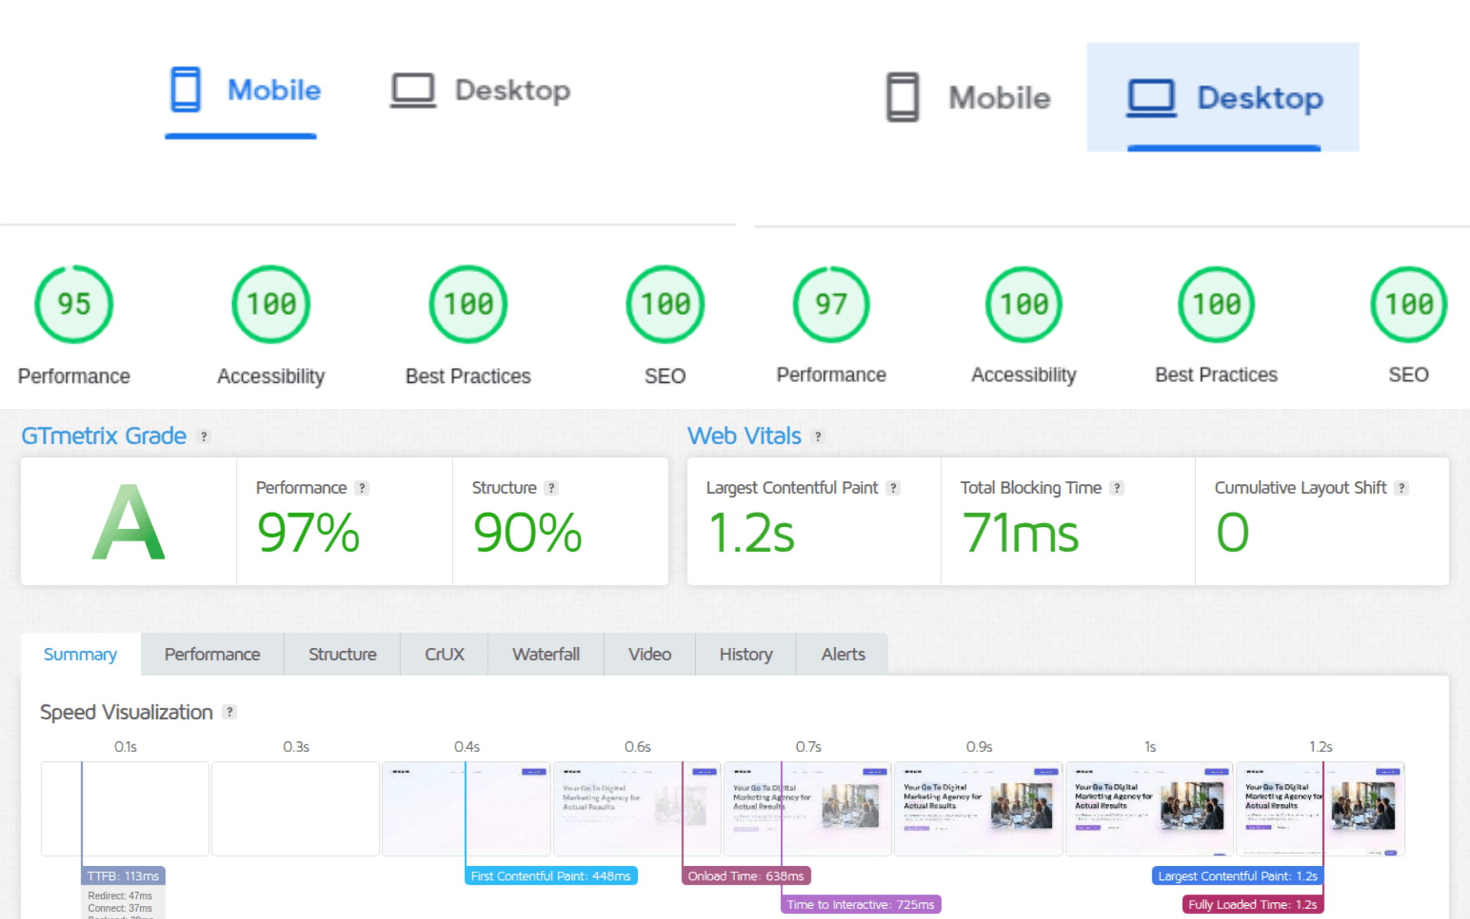Click the help icon next to GTmetrix Grade

(x=204, y=437)
